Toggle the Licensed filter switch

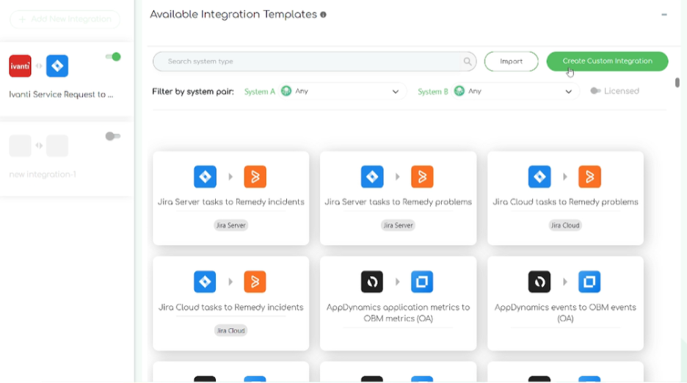click(595, 91)
